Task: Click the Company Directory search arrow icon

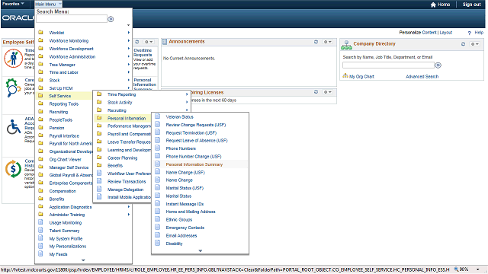Action: [438, 65]
